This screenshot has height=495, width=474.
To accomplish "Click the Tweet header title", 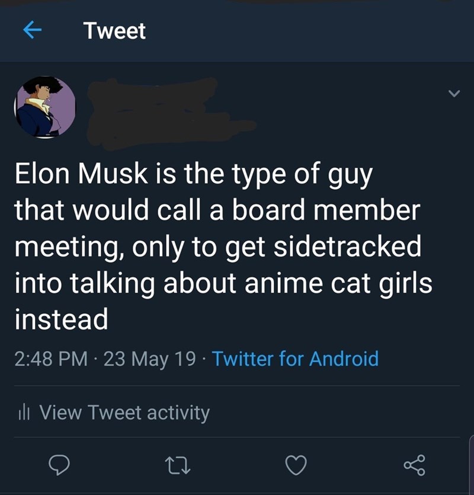I will 114,30.
